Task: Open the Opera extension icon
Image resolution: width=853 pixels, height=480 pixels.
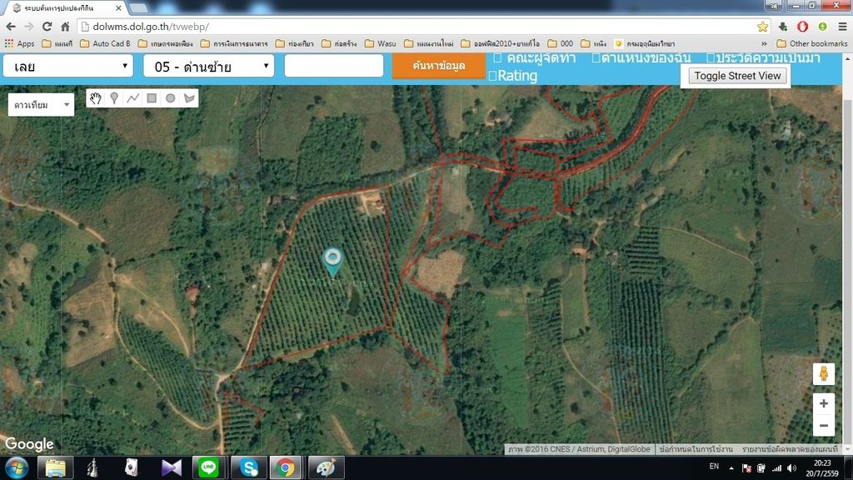Action: tap(803, 27)
